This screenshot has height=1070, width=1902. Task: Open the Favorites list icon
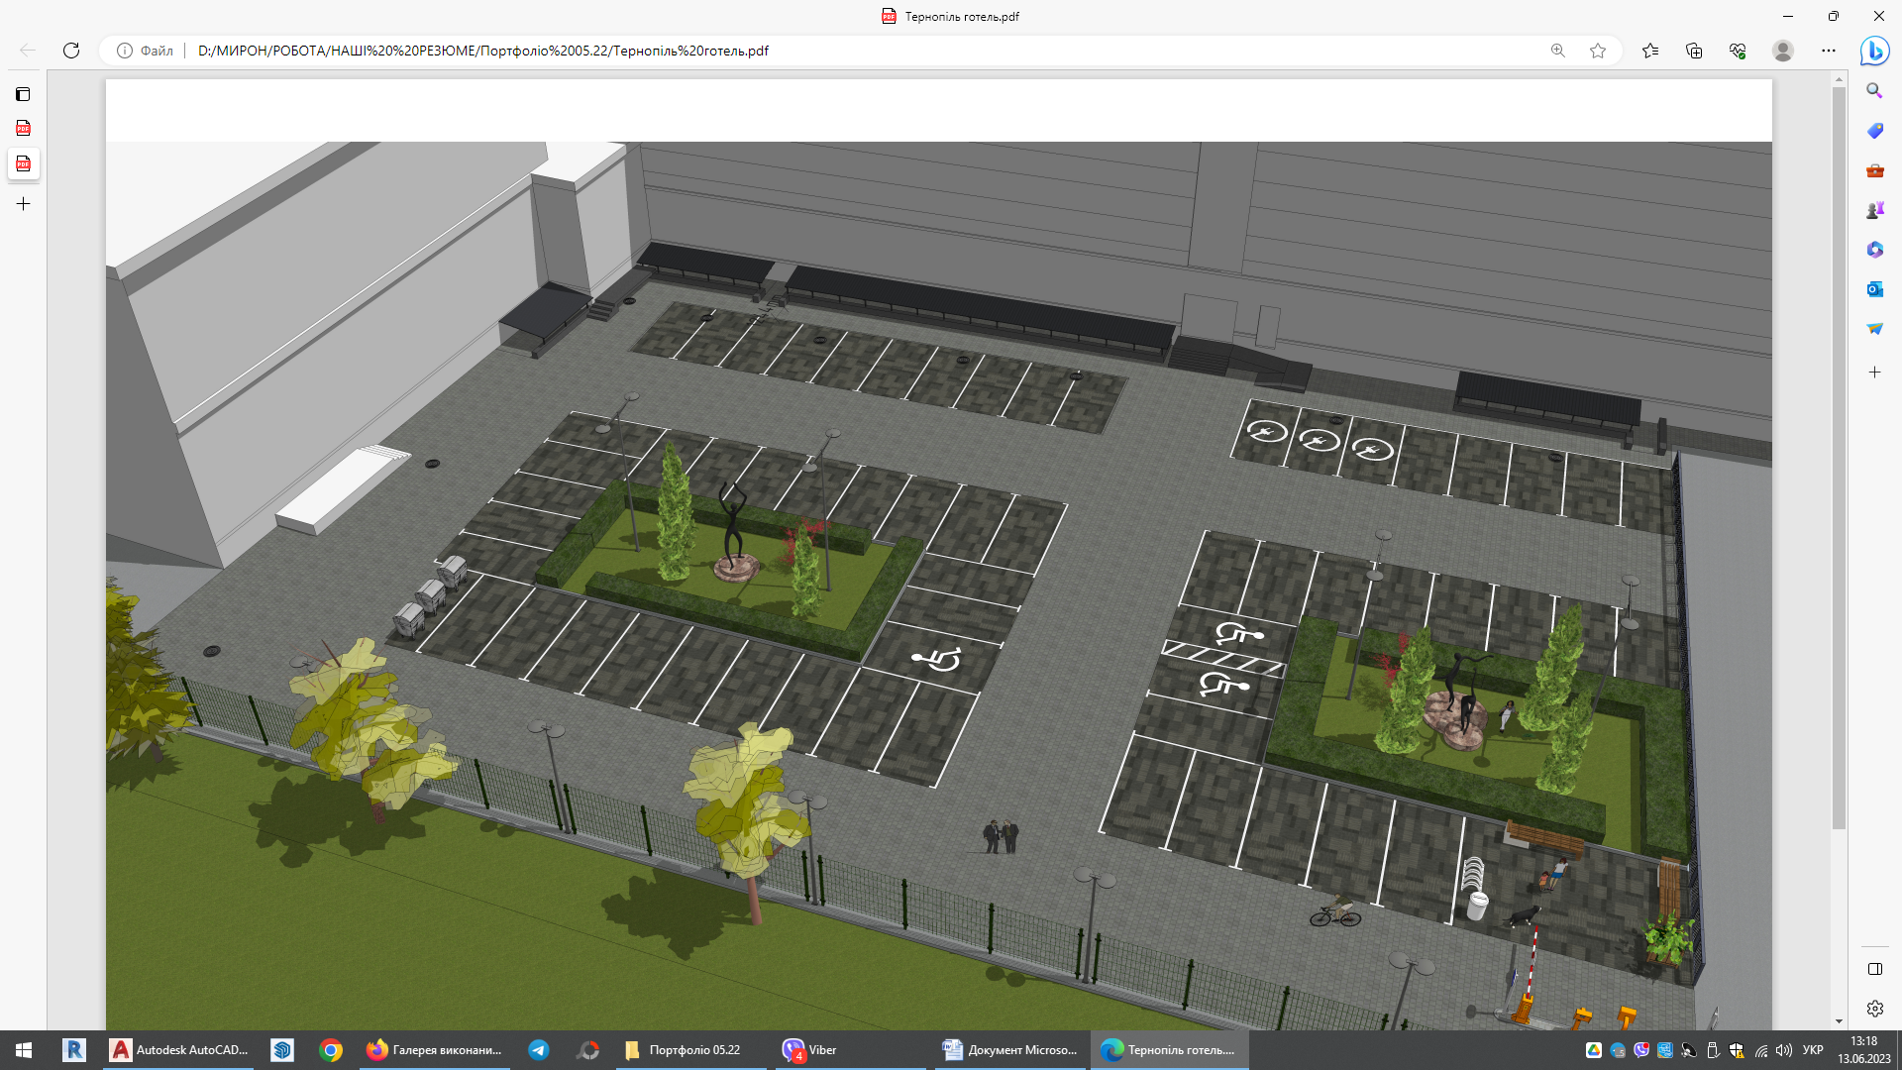[x=1650, y=51]
